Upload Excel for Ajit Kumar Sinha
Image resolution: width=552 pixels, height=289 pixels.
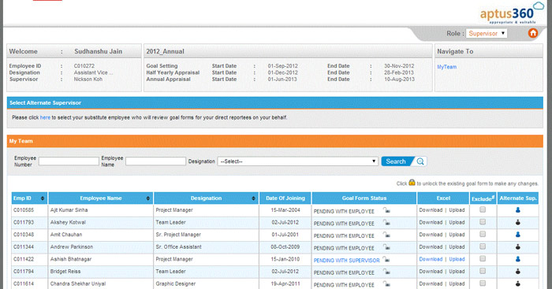457,210
